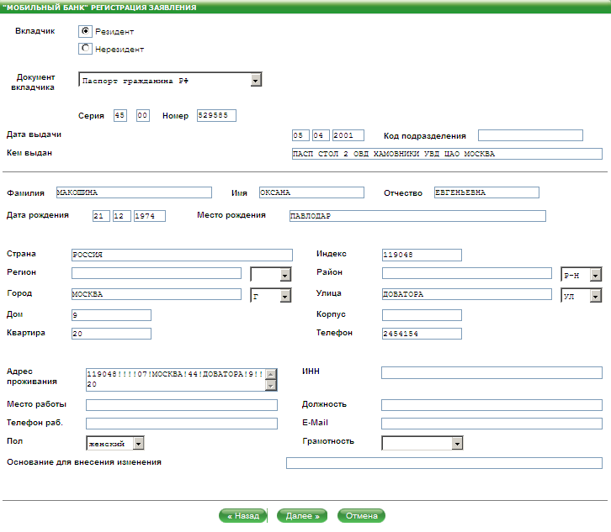The width and height of the screenshot is (611, 532).
Task: Click the Код подразделения input field
Action: point(530,135)
